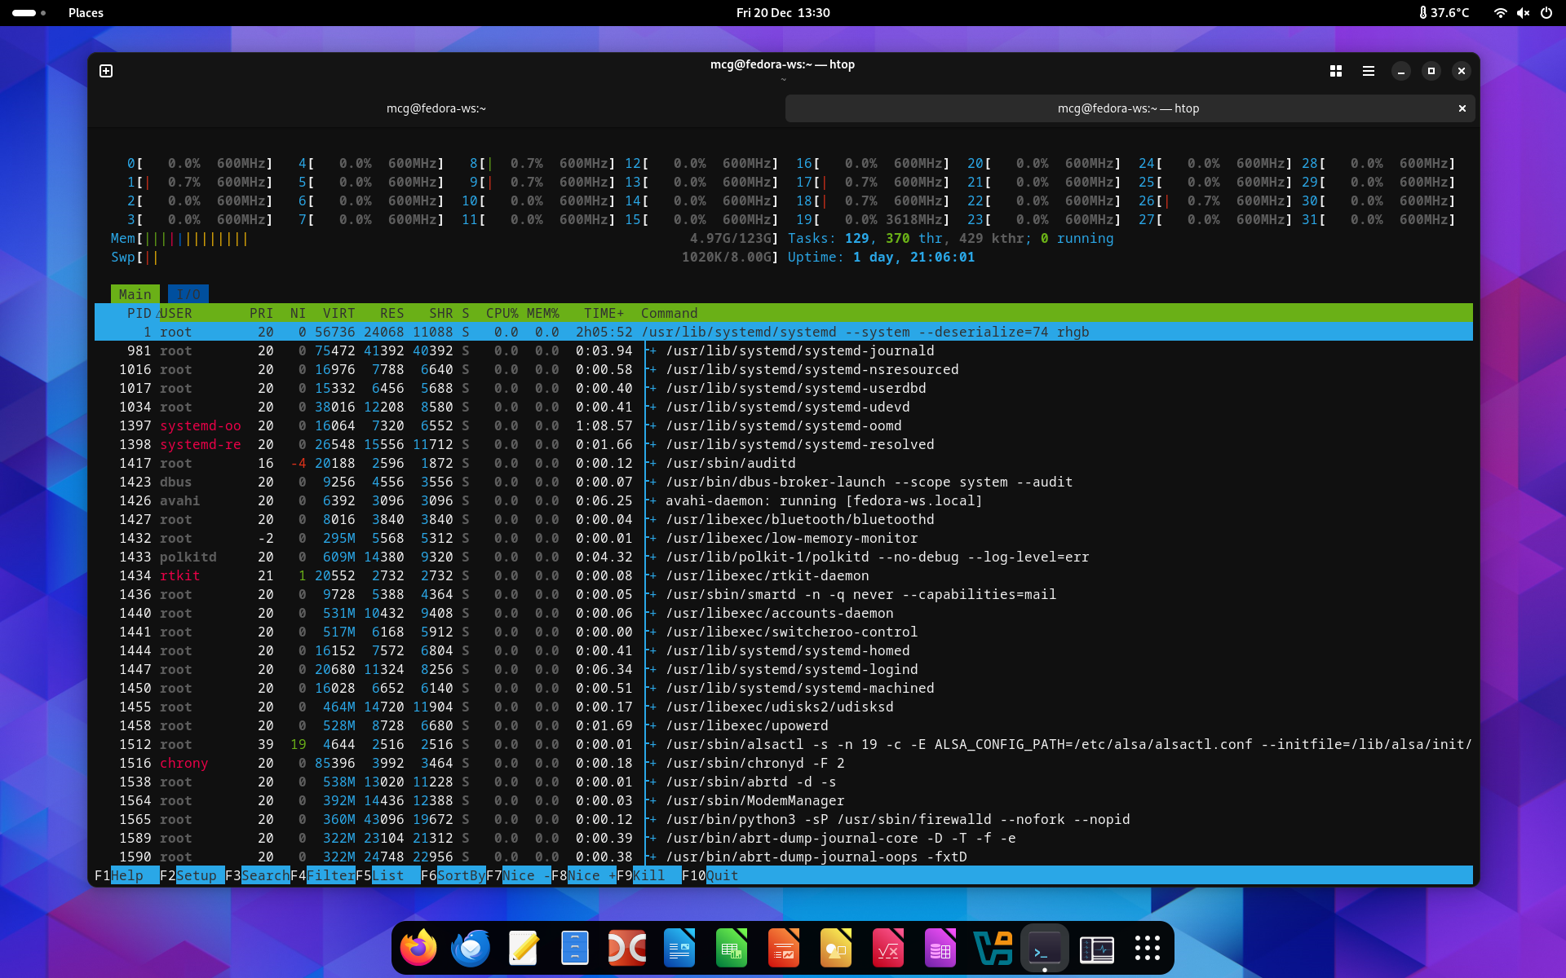Open the window title dropdown chevron

tap(783, 80)
